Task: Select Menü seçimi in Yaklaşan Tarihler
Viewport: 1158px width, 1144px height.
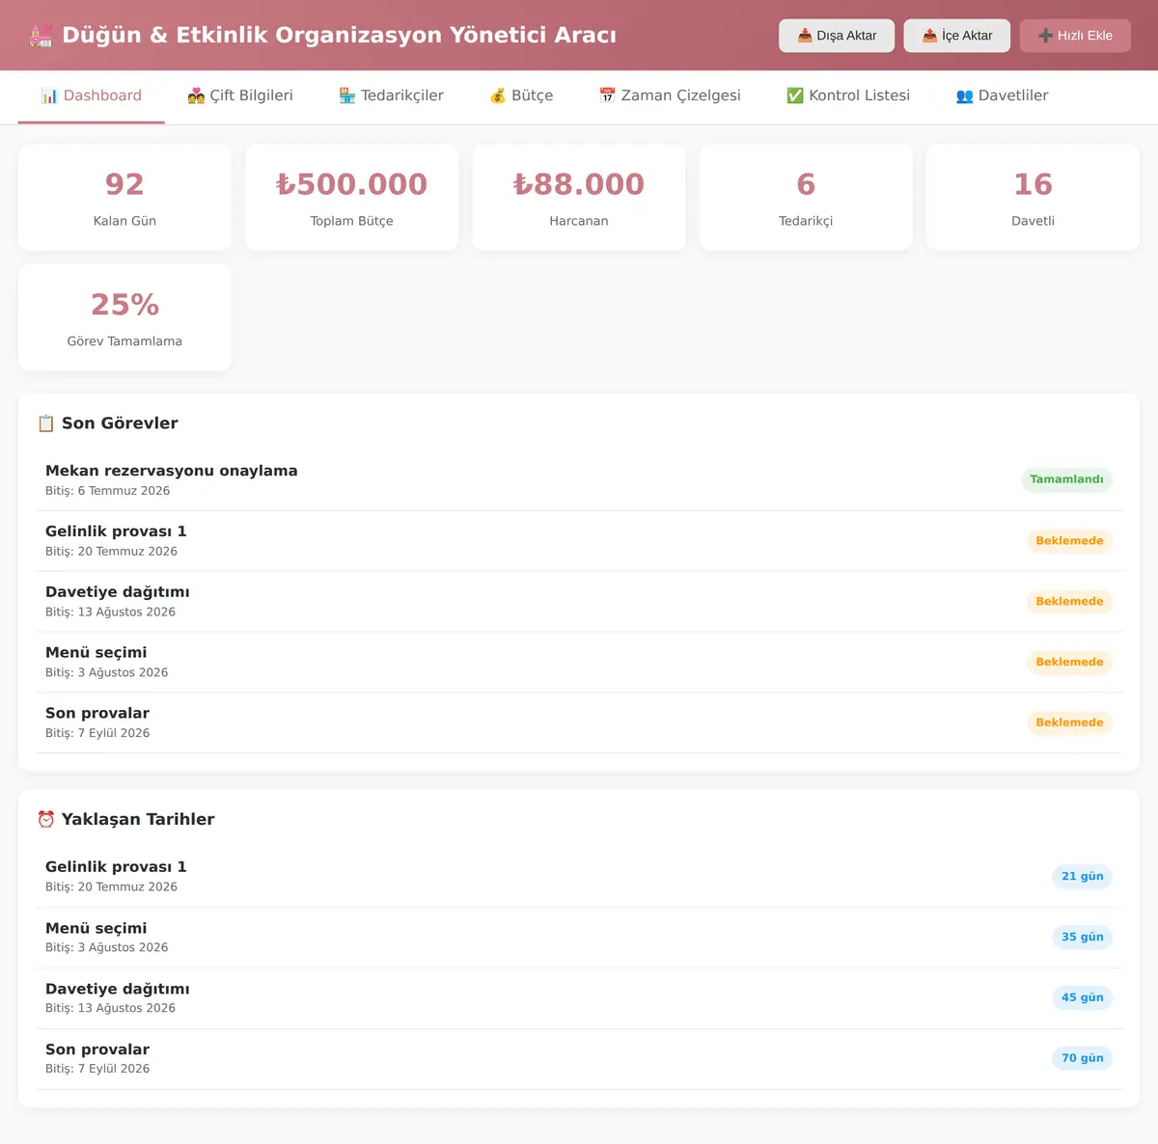Action: click(x=579, y=938)
